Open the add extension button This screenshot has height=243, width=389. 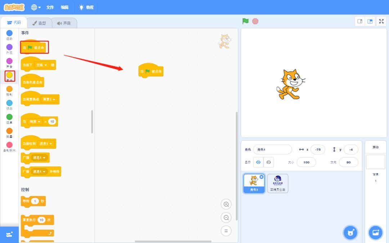(x=9, y=234)
